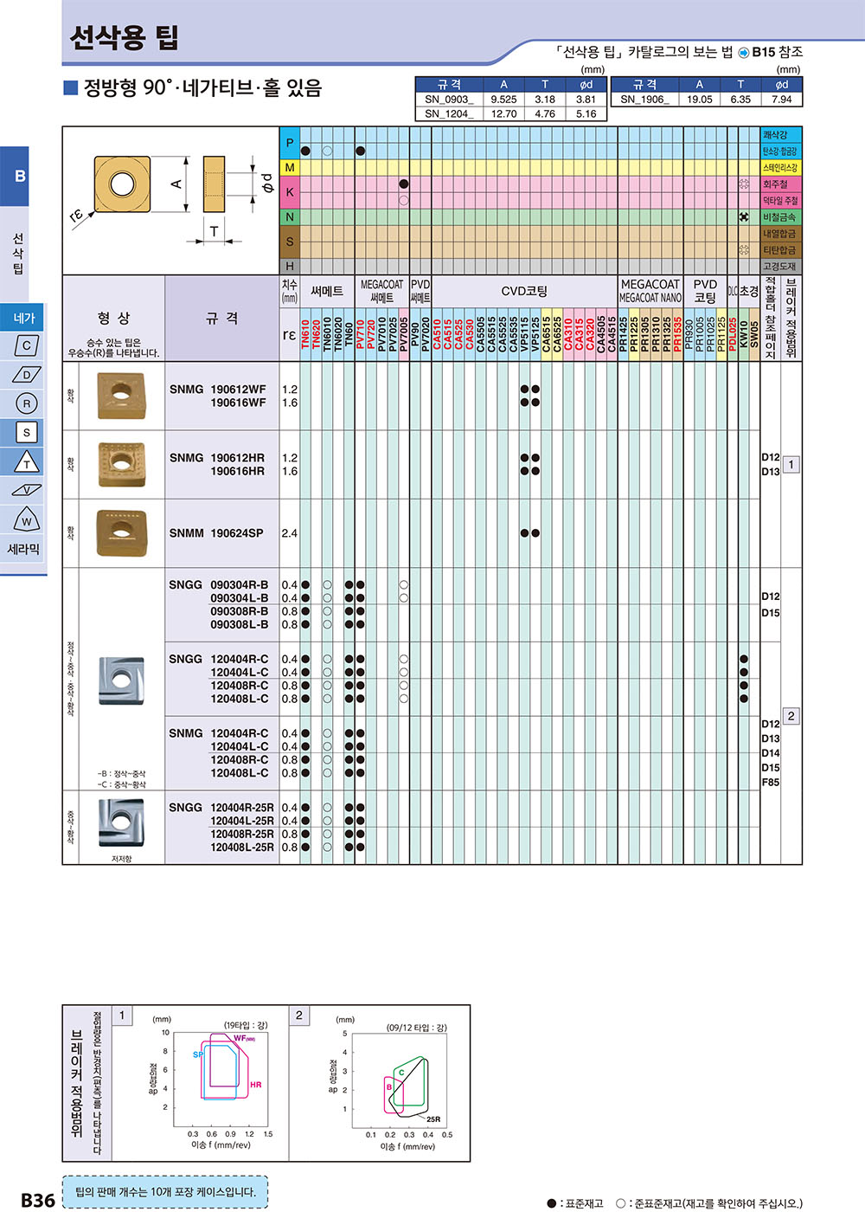Click the SN_0903_ specification cell

[x=449, y=99]
